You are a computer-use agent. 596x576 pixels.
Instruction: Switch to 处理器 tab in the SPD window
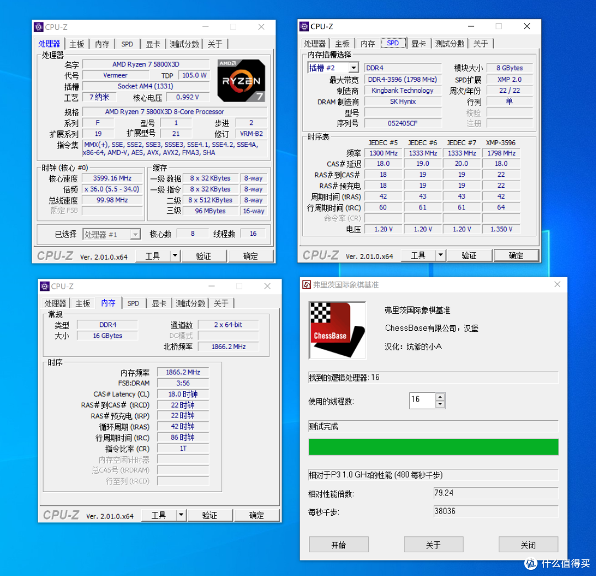[315, 44]
